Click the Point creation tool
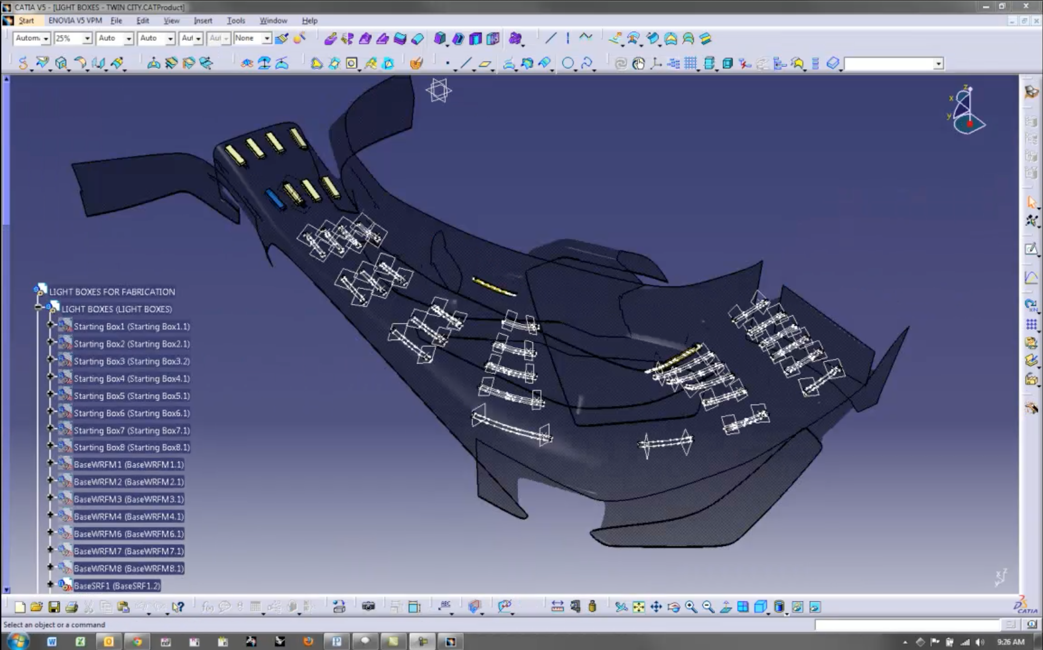The height and width of the screenshot is (650, 1043). tap(448, 64)
